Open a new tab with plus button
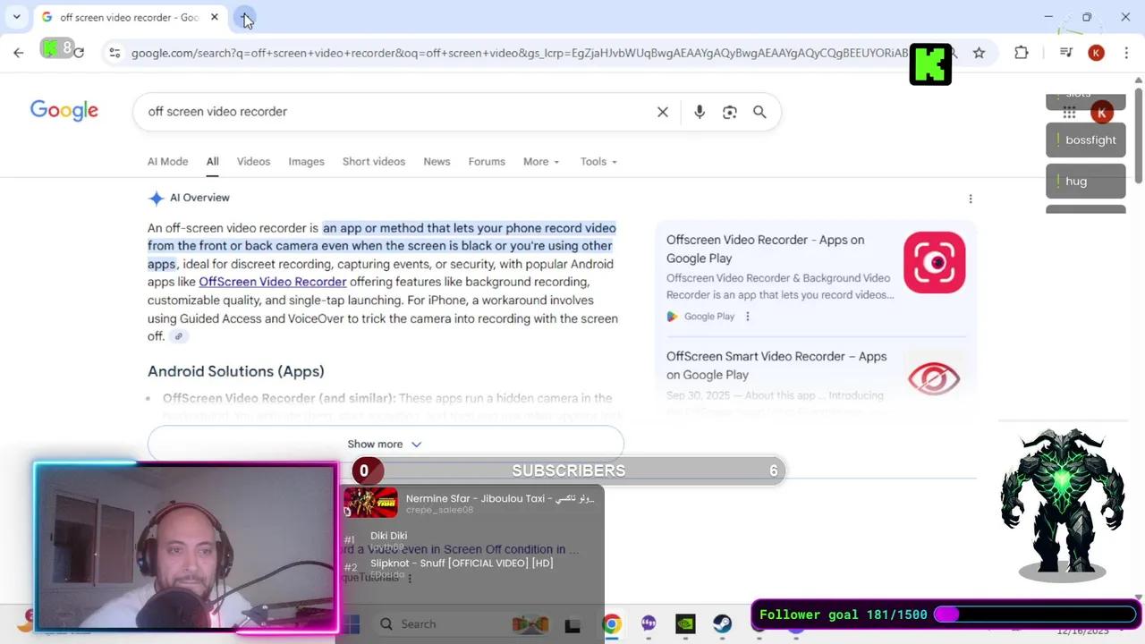Screen dimensions: 1145x644 point(244,17)
